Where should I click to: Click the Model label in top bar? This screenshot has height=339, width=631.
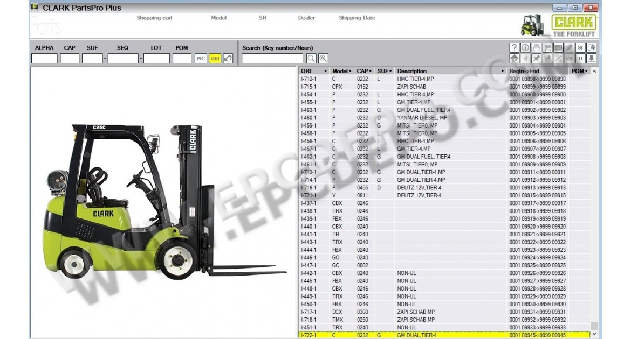pos(218,18)
